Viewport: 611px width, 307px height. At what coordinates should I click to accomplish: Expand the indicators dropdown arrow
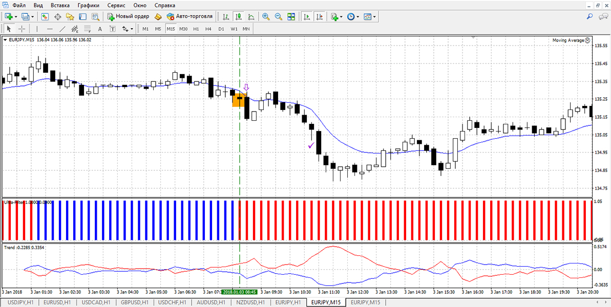point(341,17)
